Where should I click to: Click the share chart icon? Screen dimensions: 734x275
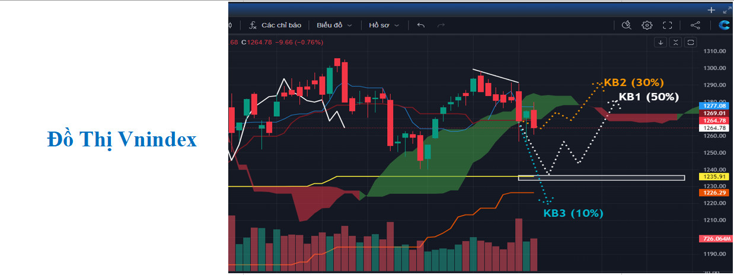pyautogui.click(x=695, y=25)
